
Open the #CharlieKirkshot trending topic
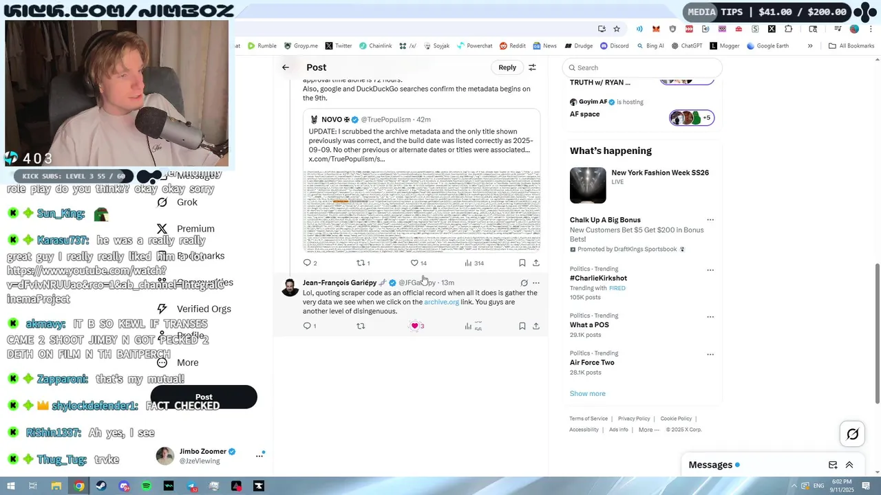tap(598, 278)
